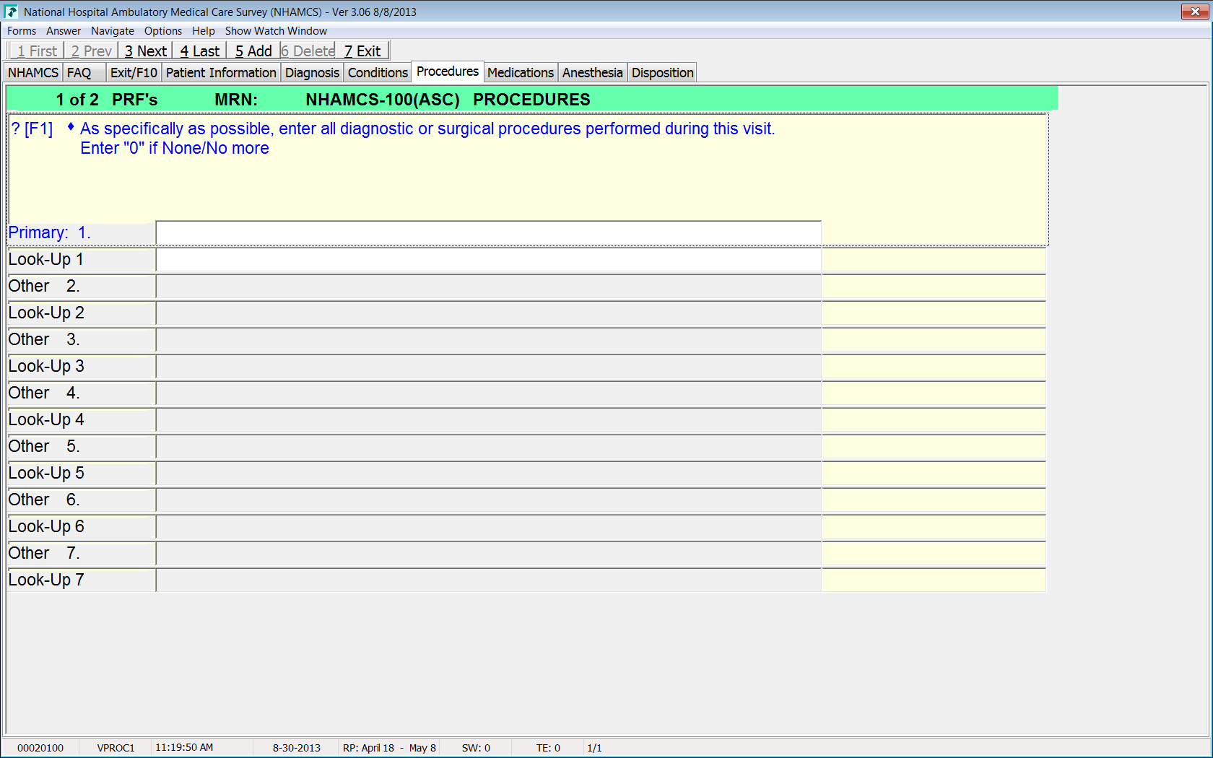Open the Answer menu
Image resolution: width=1213 pixels, height=758 pixels.
(64, 31)
